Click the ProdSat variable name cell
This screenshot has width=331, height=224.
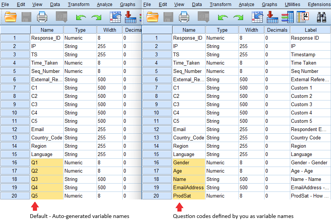[x=189, y=196]
